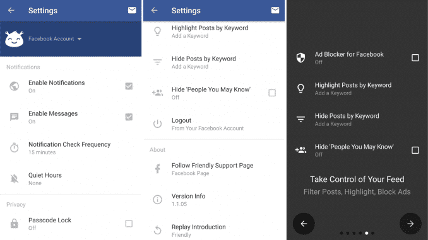The width and height of the screenshot is (428, 240).
Task: Open the mail icon in left Settings header
Action: coord(132,10)
